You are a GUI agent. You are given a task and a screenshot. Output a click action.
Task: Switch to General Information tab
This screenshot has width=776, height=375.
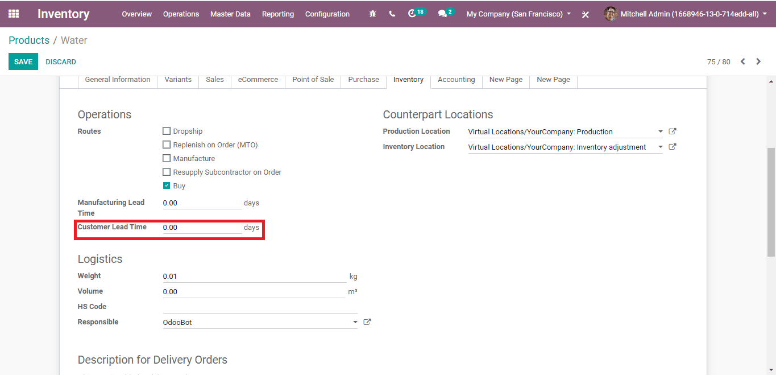click(118, 80)
